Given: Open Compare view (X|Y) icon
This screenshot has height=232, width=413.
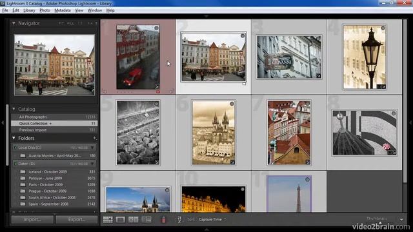Looking at the screenshot, I should pyautogui.click(x=134, y=219).
